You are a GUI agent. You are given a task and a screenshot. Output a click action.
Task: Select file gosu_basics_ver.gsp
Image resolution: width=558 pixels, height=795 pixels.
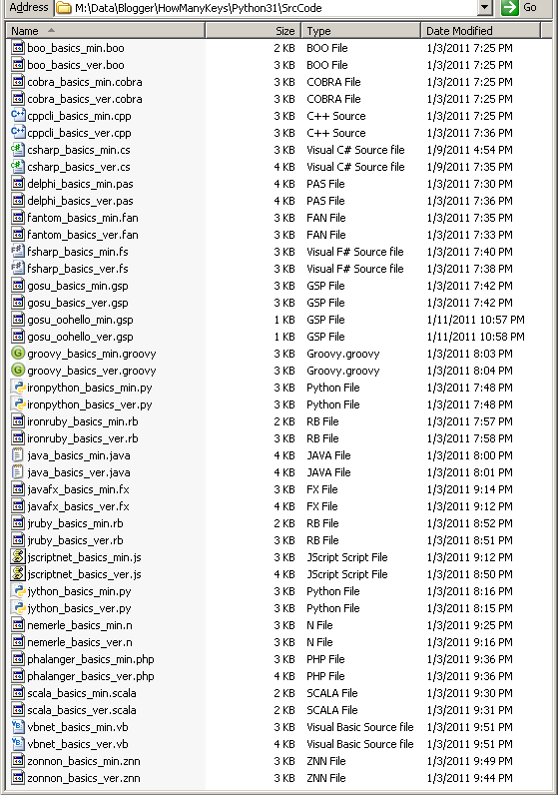tap(78, 303)
